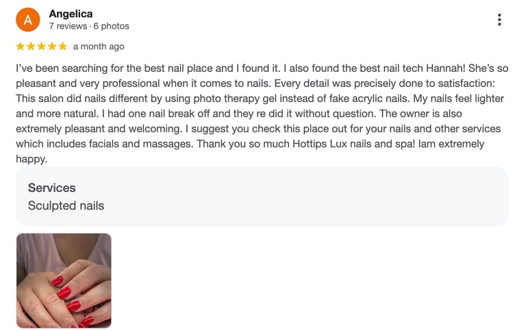
Task: Open the red nails photo thumbnail
Action: tap(64, 281)
